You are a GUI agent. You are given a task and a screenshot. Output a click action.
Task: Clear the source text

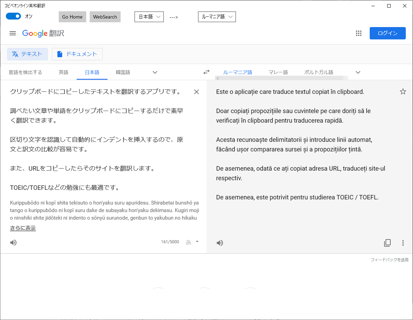pos(197,92)
